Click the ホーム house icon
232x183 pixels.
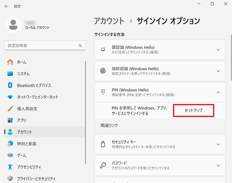[x=10, y=62]
